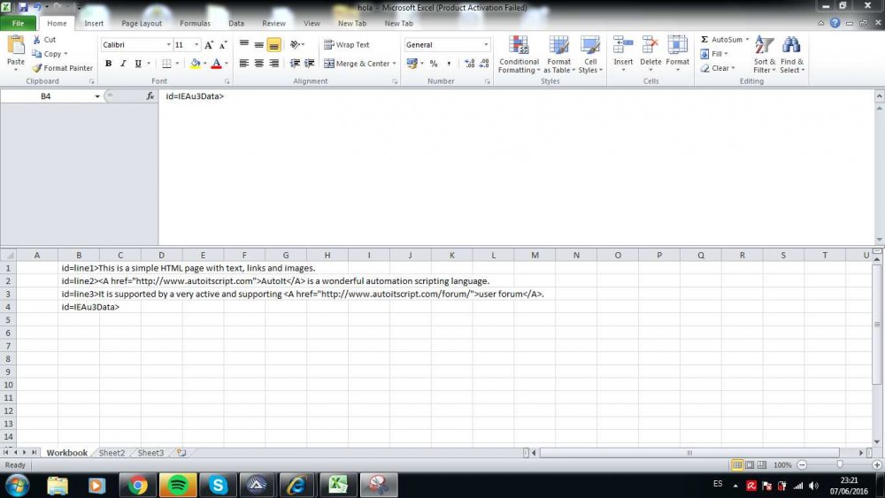Expand the font name dropdown
This screenshot has height=498, width=885.
point(168,44)
